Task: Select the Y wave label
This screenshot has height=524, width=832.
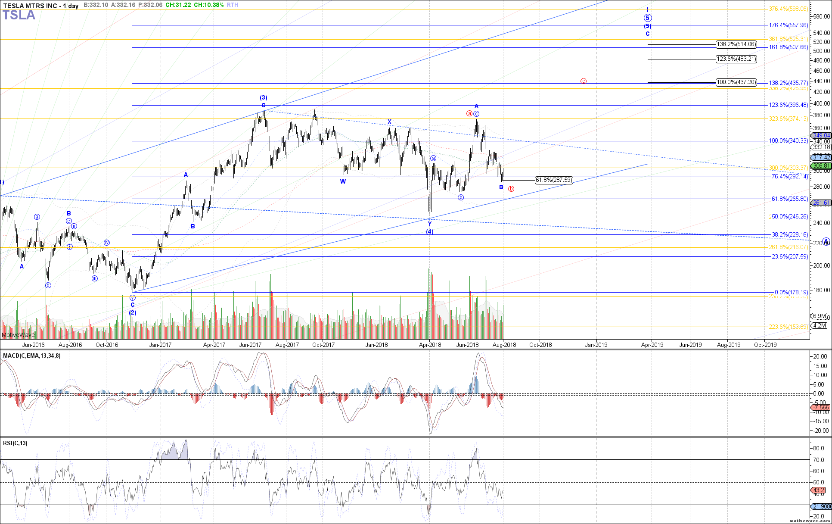Action: coord(430,224)
